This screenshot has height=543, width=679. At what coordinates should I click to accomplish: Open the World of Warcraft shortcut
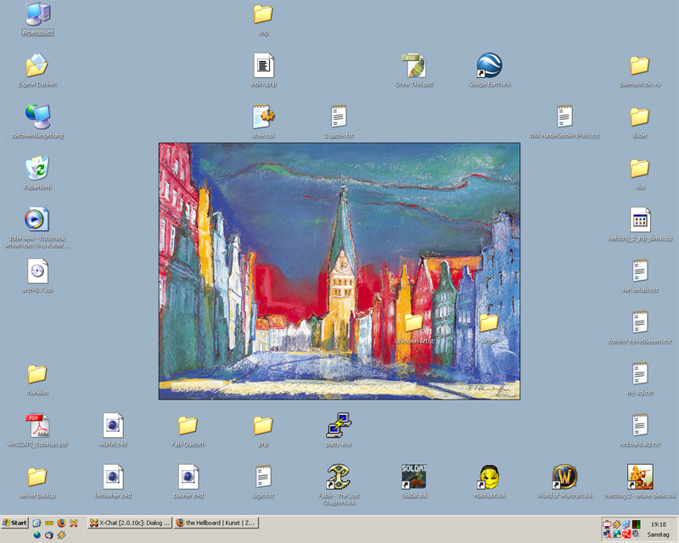tap(564, 477)
